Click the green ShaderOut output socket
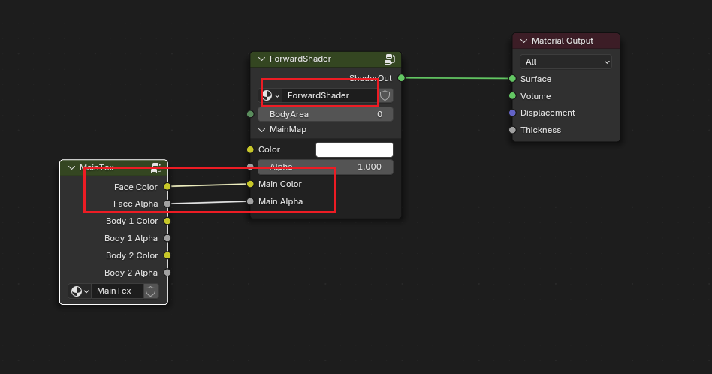 tap(401, 77)
